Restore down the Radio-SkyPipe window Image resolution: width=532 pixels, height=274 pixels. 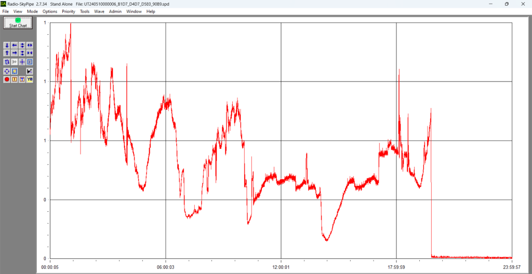click(507, 4)
